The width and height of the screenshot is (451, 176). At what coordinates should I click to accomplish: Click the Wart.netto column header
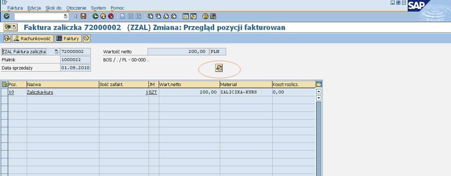[189, 85]
